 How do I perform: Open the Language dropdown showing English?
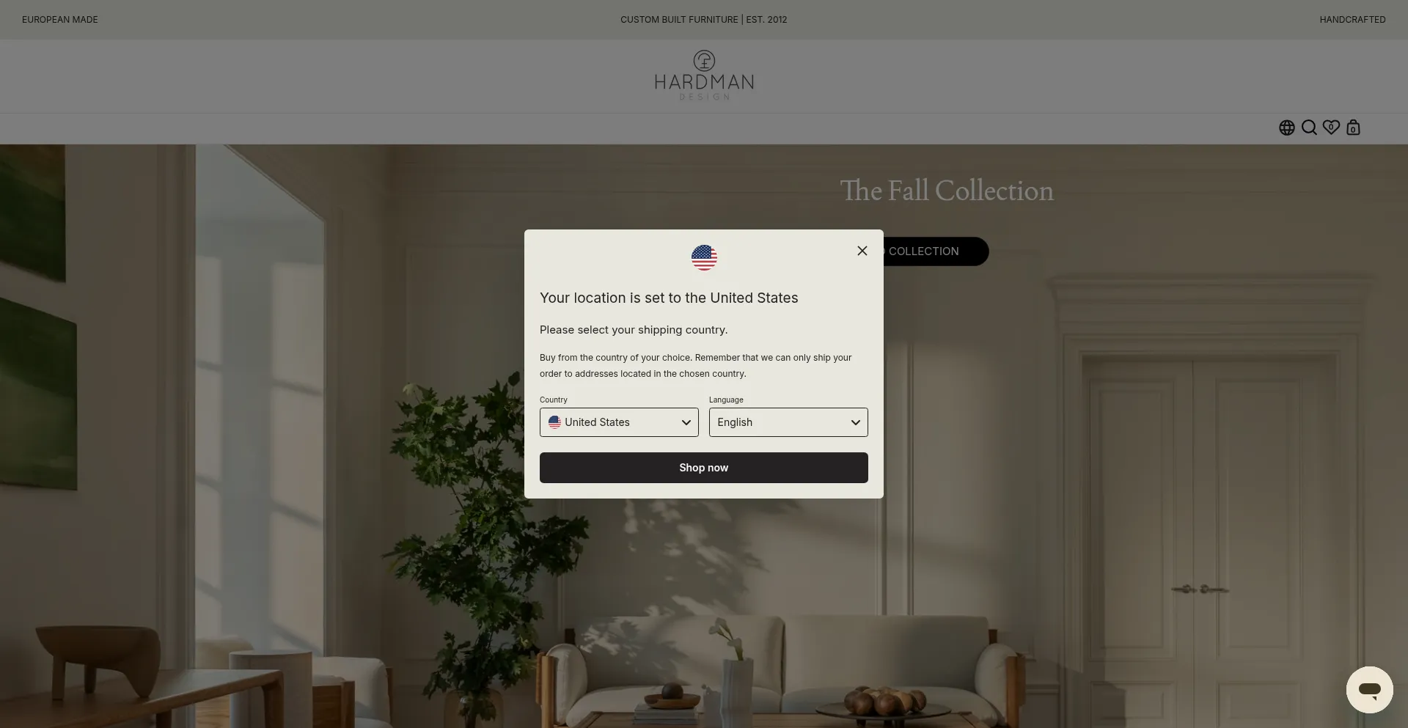pos(788,422)
